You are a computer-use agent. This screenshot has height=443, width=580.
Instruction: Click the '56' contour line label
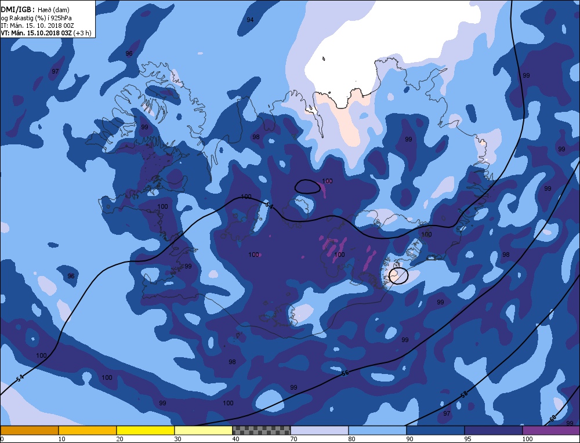point(345,373)
